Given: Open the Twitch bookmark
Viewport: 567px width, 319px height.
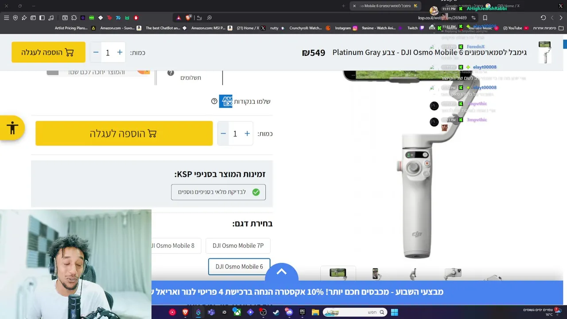Looking at the screenshot, I should click(416, 28).
